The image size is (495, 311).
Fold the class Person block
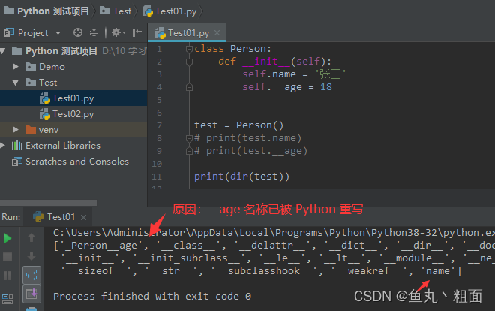[189, 49]
